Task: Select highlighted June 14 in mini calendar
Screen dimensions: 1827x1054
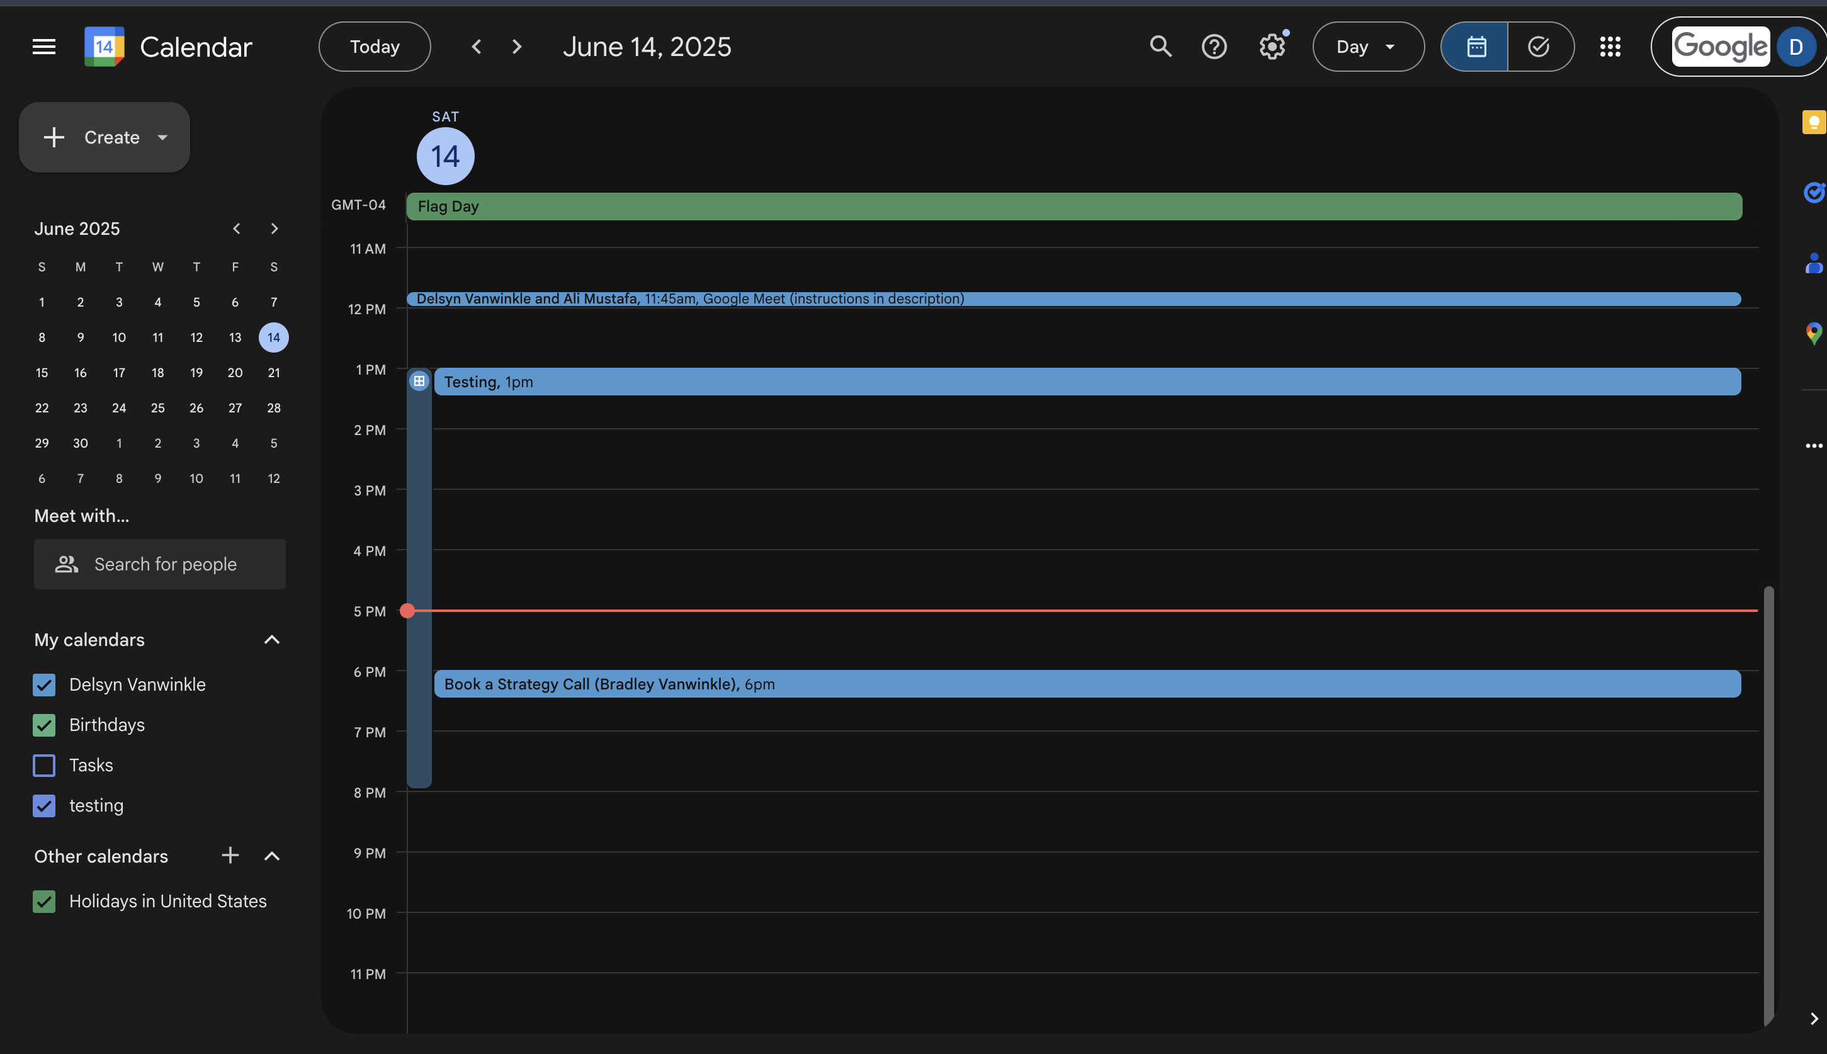Action: coord(274,337)
